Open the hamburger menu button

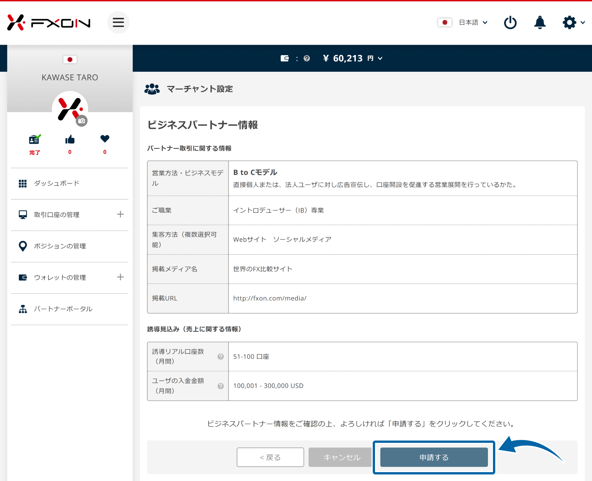118,22
